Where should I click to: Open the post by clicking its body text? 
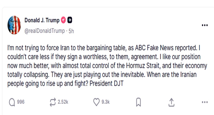(107, 66)
